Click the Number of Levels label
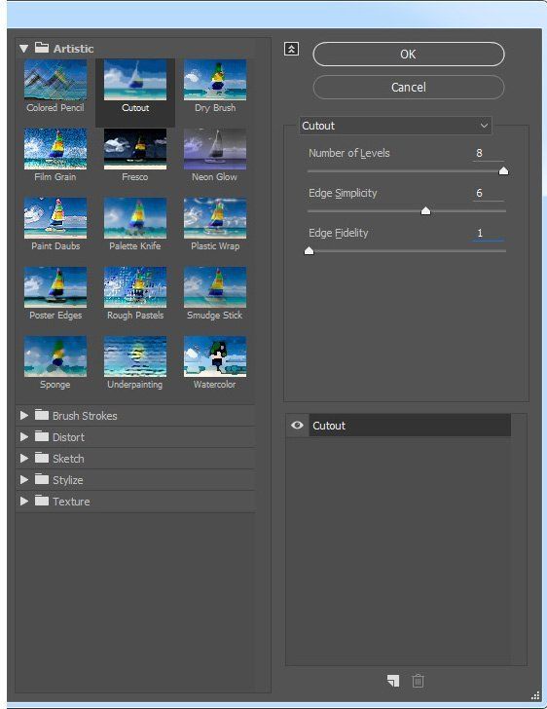Image resolution: width=547 pixels, height=709 pixels. (349, 153)
